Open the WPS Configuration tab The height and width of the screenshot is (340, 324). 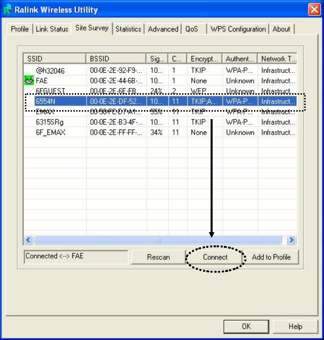point(238,29)
